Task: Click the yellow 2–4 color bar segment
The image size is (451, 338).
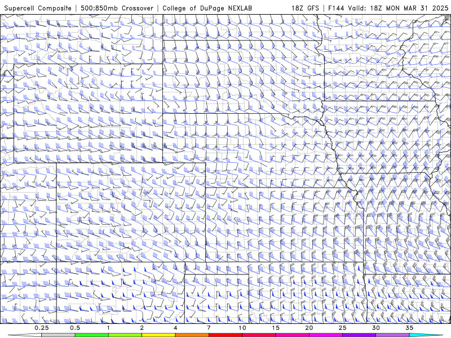Action: pyautogui.click(x=158, y=335)
